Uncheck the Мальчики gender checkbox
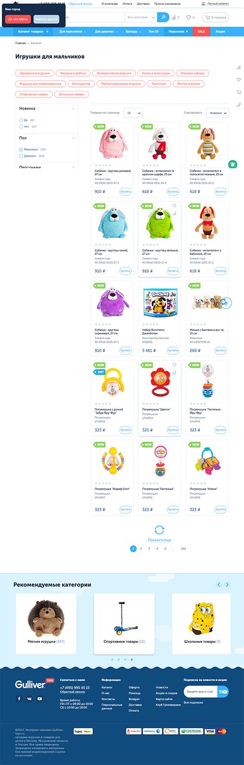Screen dimensions: 244x765 [x=21, y=149]
